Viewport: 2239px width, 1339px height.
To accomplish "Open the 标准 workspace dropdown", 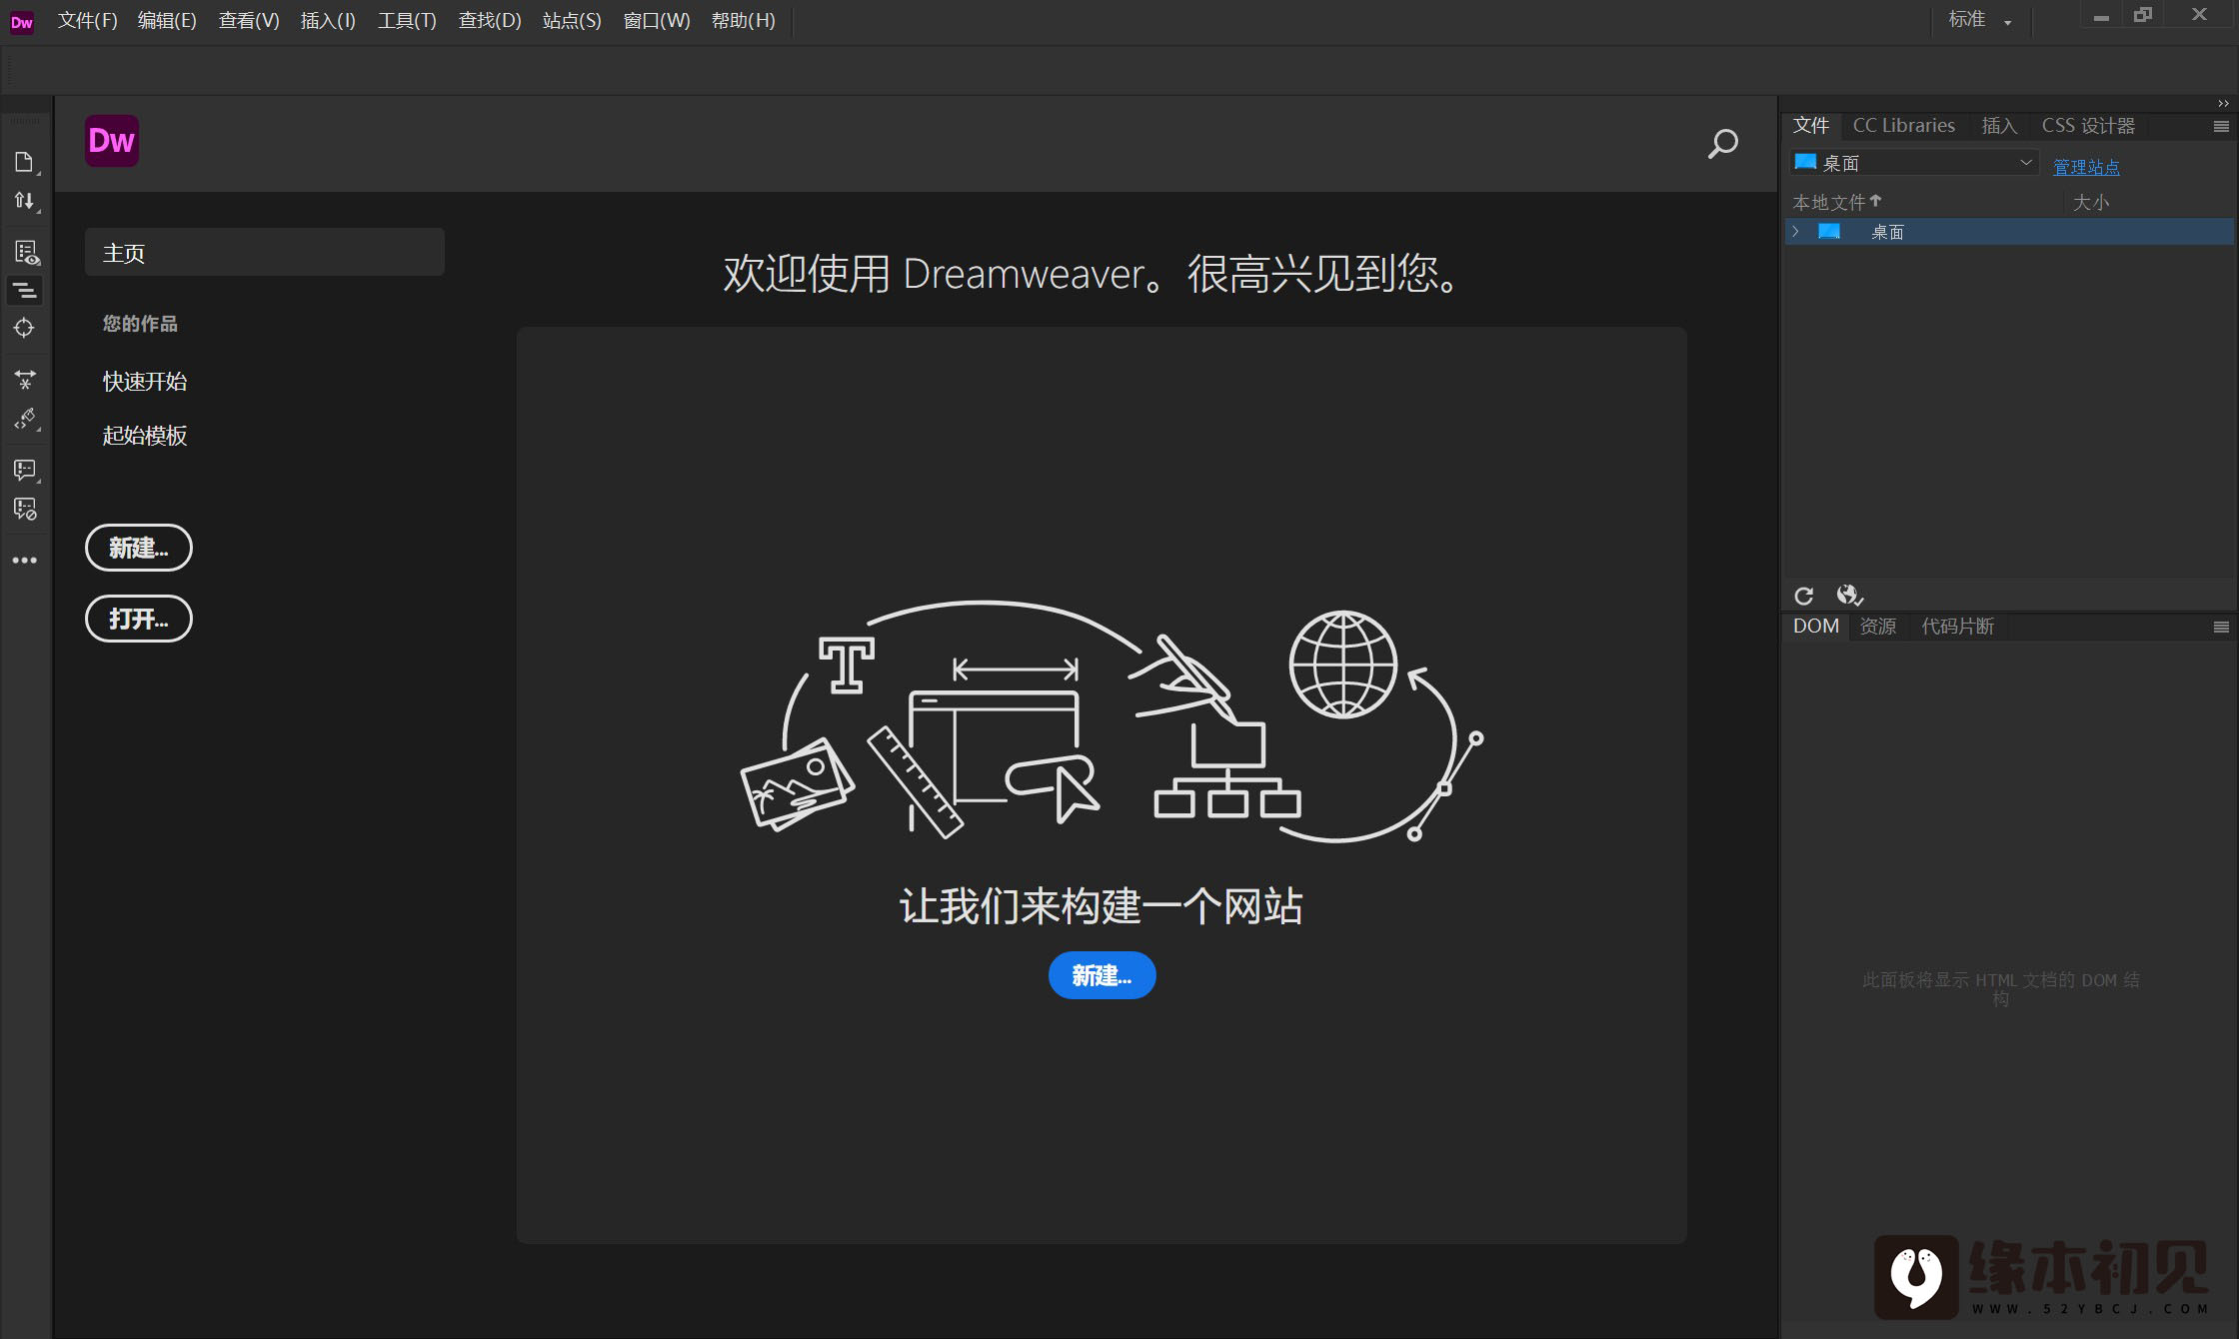I will point(1980,20).
